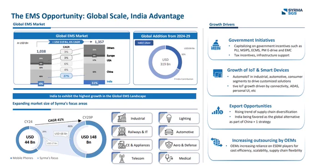Screen dimensions: 309x165
Task: Click the Global EMS Market section heading
Action: coord(29,24)
